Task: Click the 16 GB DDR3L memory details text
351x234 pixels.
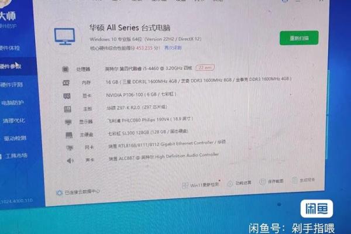Action: [x=198, y=80]
